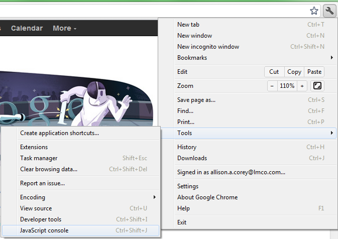Expand the Encoding submenu
338x239 pixels.
81,197
